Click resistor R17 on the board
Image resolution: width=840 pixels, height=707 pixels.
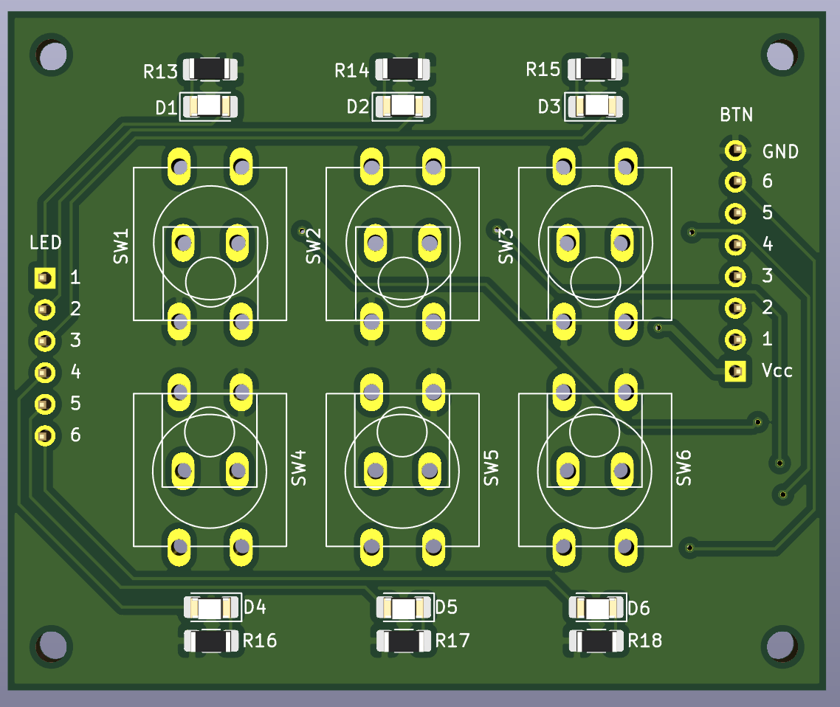click(404, 641)
